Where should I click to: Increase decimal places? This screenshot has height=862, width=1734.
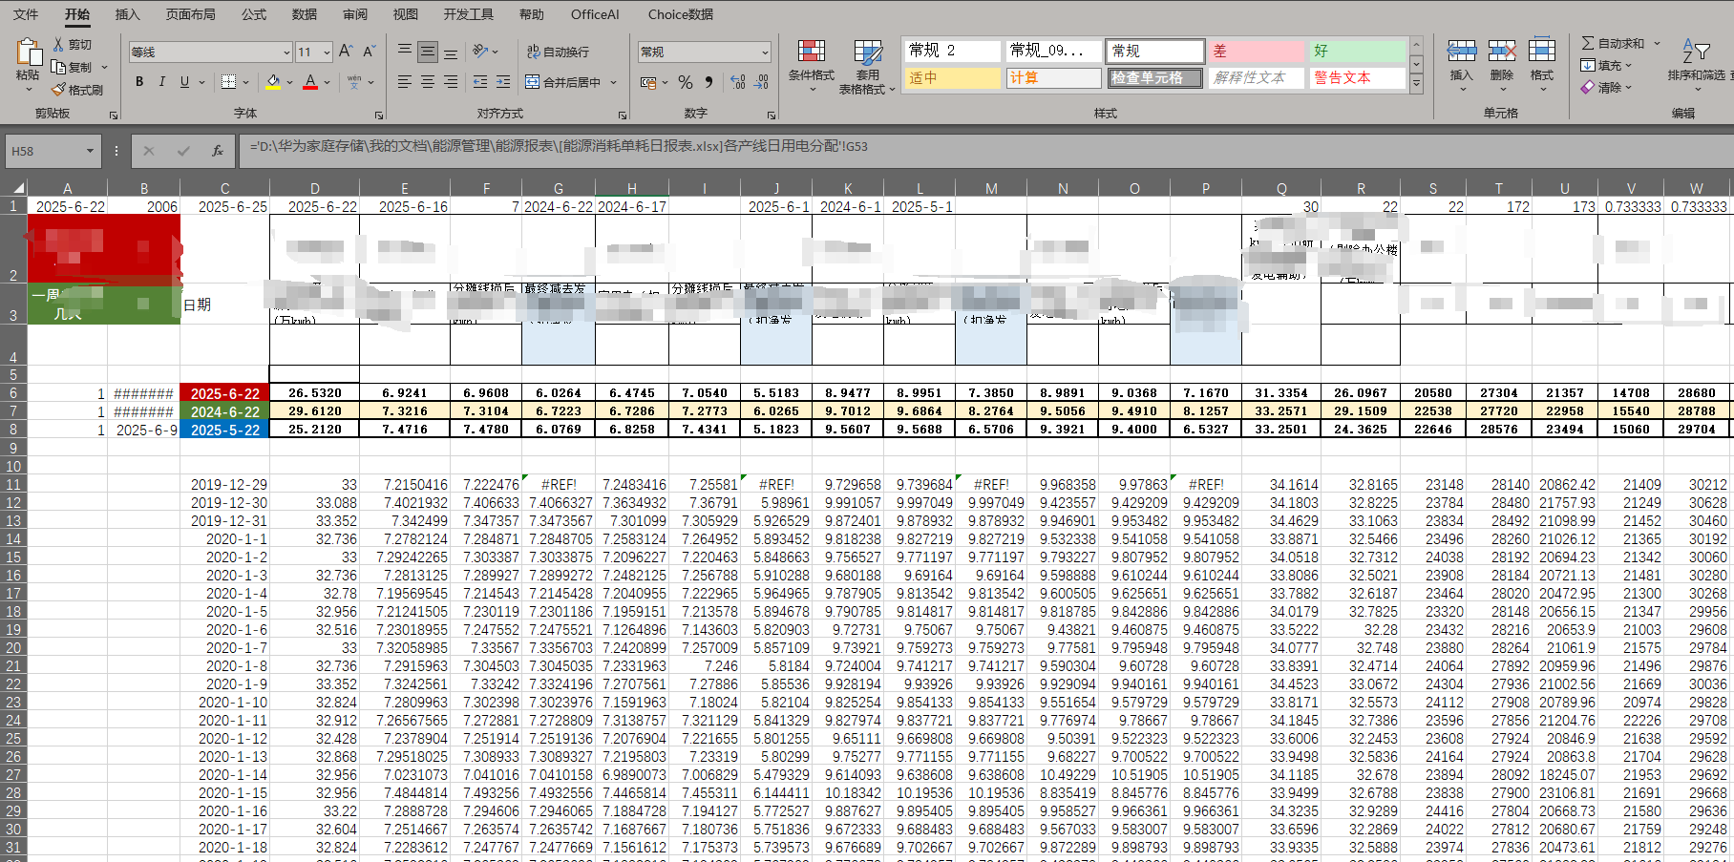pos(738,82)
